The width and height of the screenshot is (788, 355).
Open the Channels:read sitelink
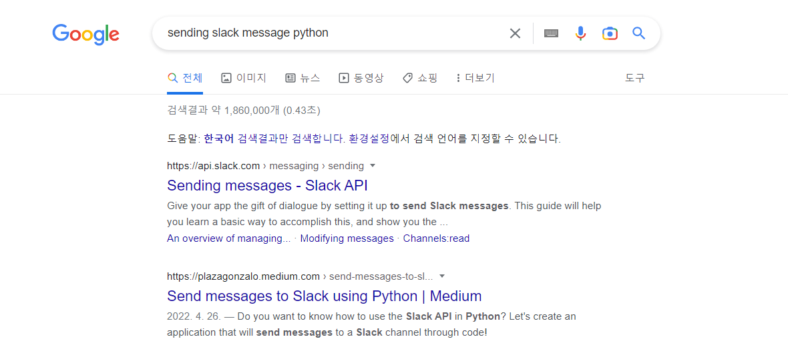[436, 238]
